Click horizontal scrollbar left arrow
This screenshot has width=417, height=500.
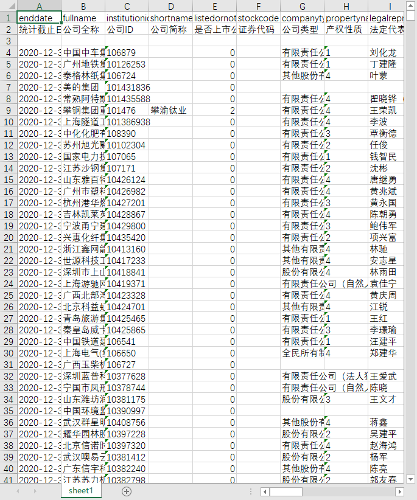tap(265, 491)
